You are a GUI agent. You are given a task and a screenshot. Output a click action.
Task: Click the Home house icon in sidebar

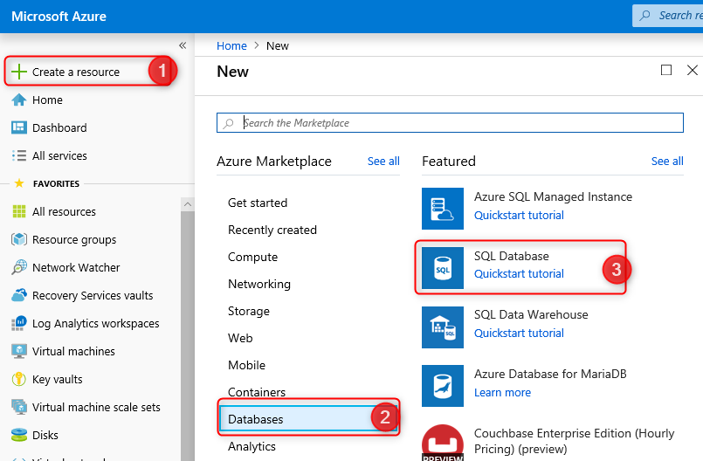click(x=19, y=100)
